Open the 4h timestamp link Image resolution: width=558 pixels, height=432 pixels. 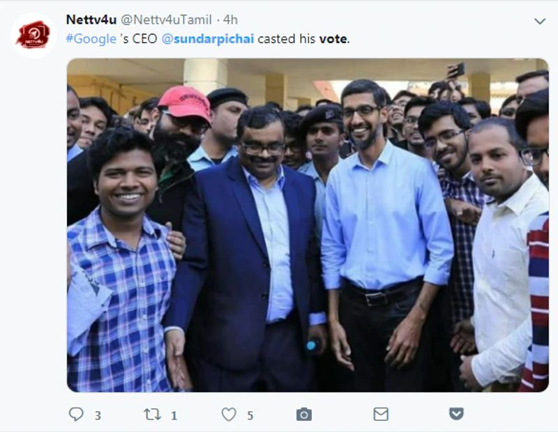[x=230, y=20]
